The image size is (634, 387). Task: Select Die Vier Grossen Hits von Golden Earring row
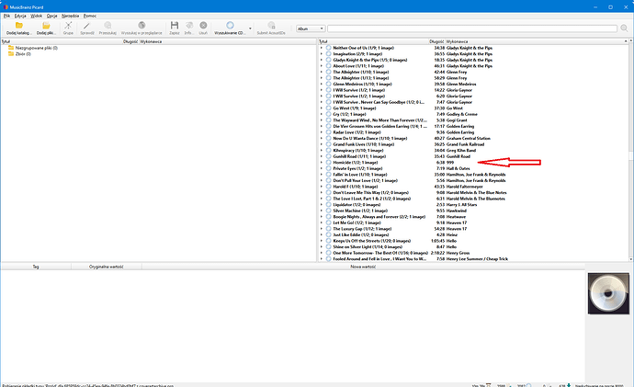[475, 126]
